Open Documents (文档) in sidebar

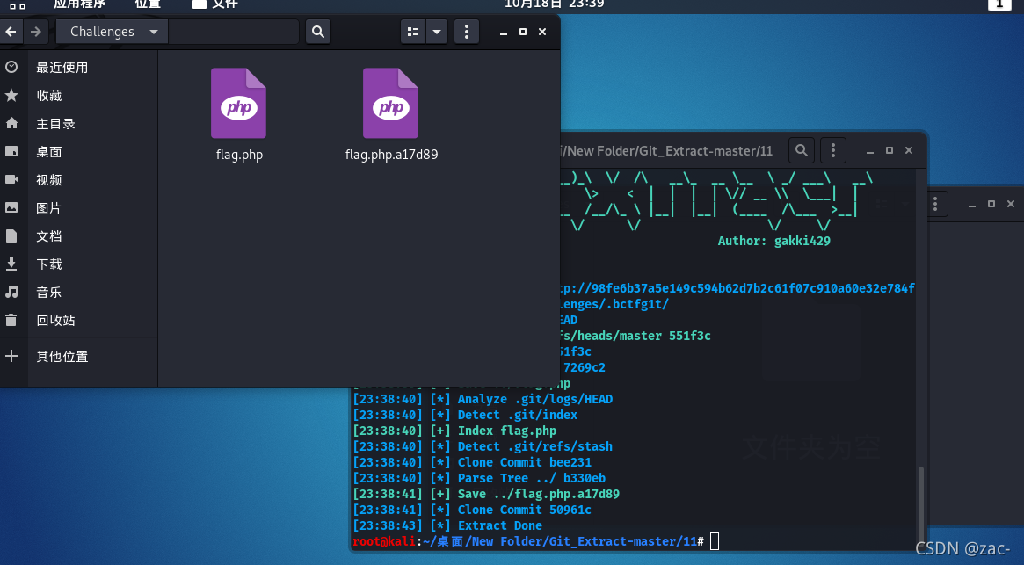[49, 235]
